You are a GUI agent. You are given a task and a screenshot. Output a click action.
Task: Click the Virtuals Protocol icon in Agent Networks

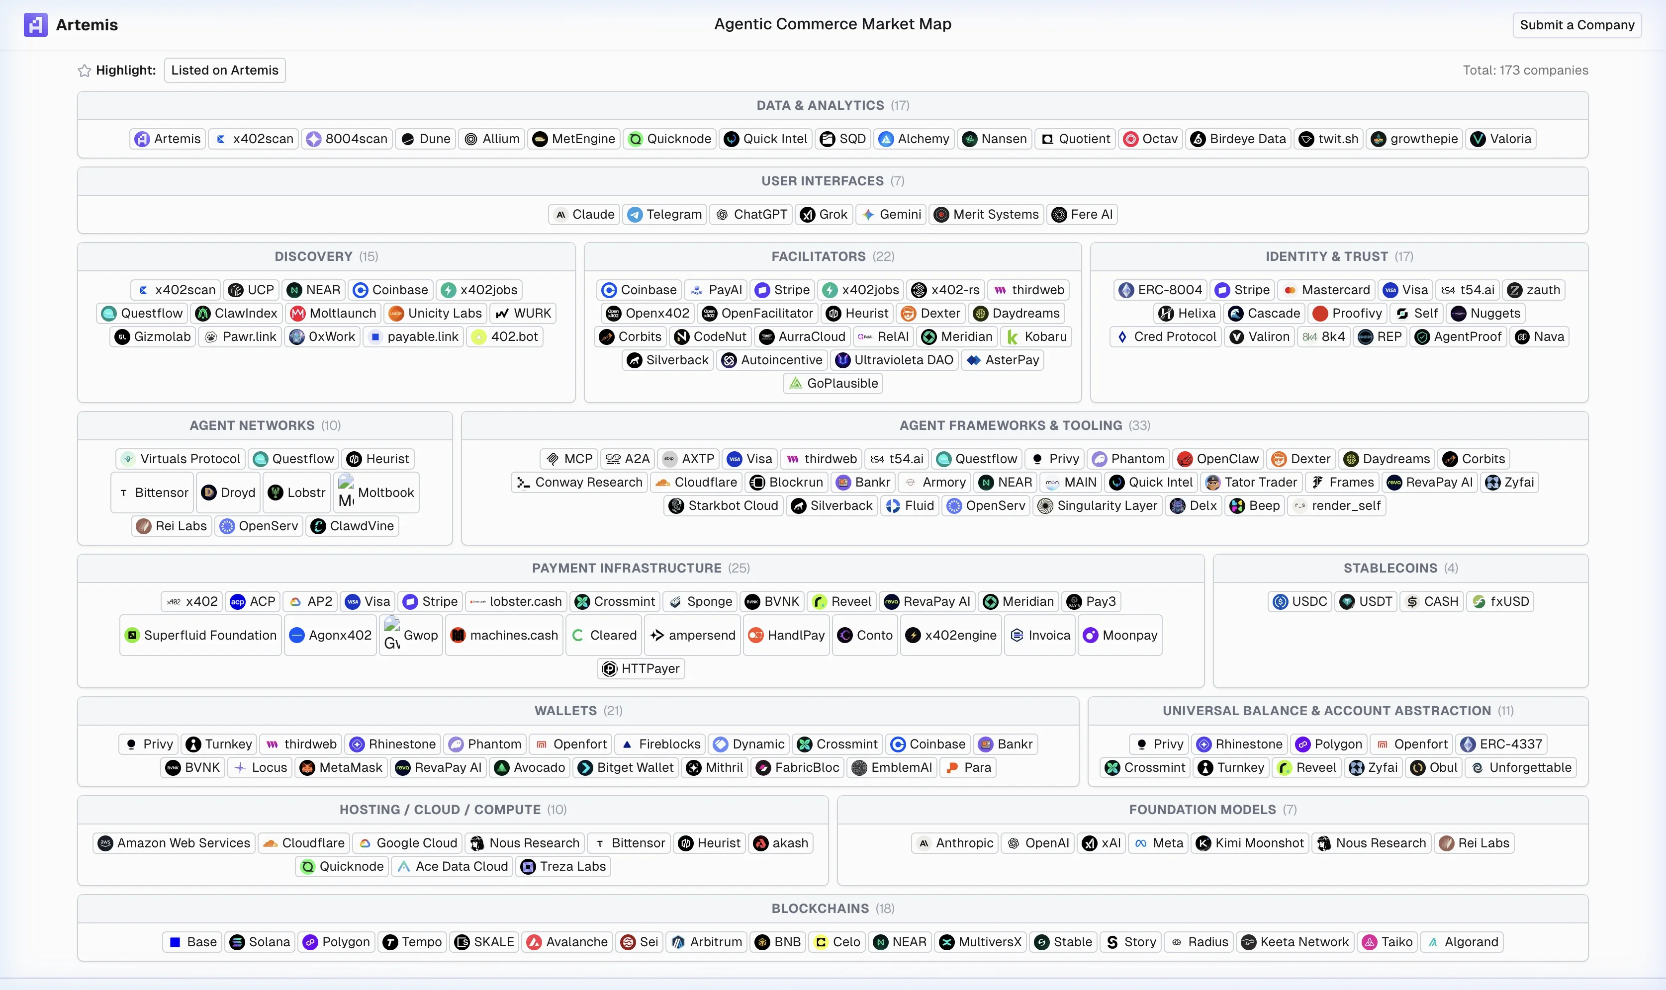click(128, 459)
